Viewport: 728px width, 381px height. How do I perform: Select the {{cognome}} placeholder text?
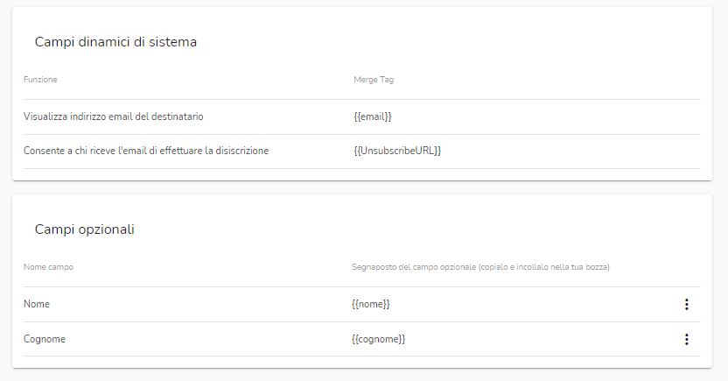click(x=378, y=339)
